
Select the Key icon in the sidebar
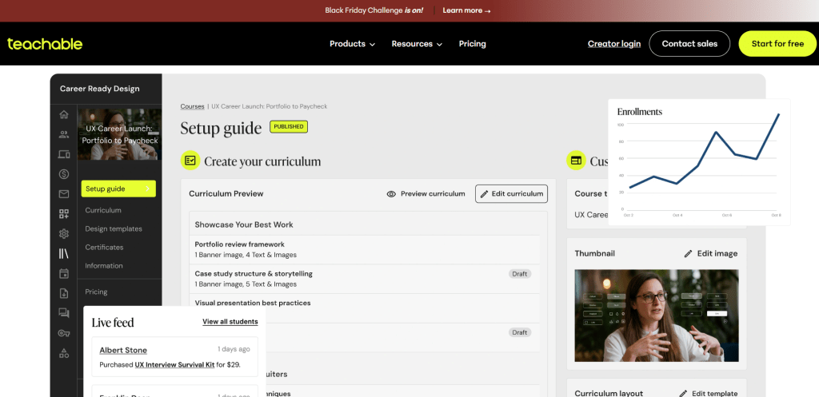pos(64,333)
